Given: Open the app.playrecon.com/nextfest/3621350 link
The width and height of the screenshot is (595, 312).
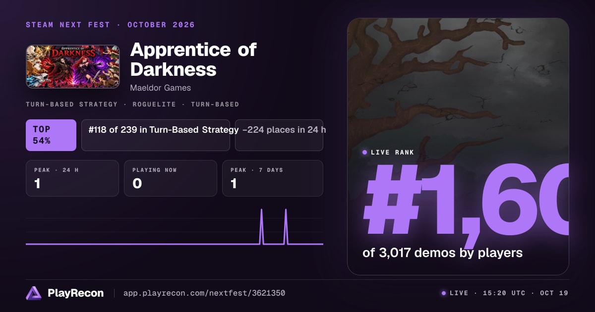Looking at the screenshot, I should (204, 293).
